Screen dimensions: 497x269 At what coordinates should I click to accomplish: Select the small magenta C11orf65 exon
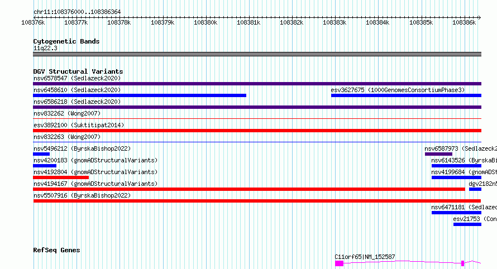[463, 263]
